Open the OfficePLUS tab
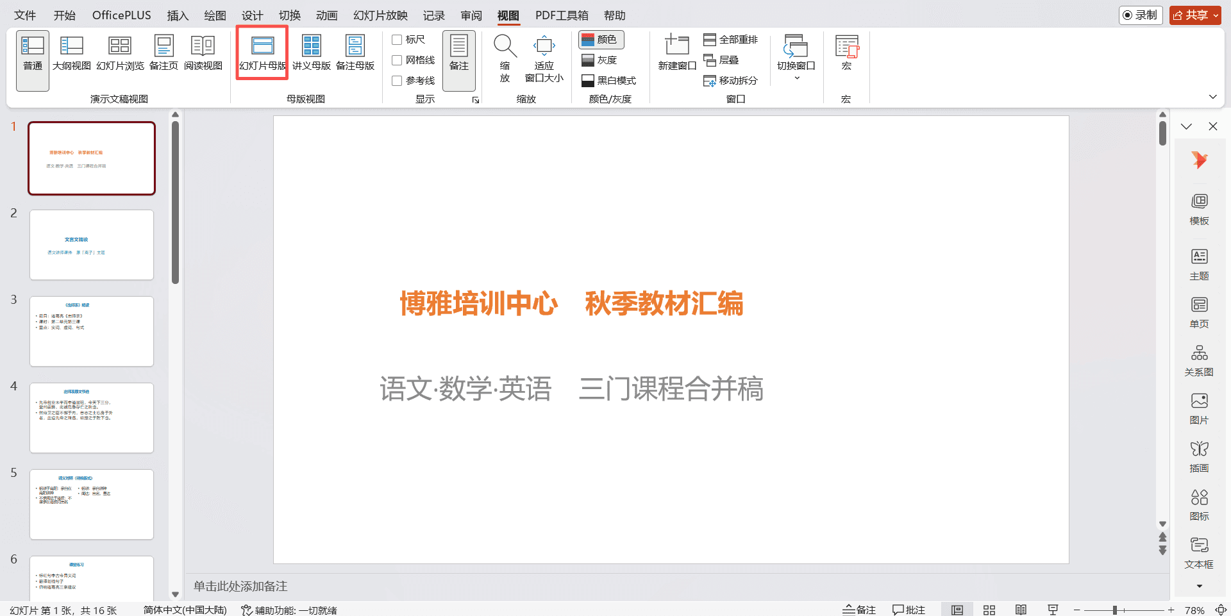The width and height of the screenshot is (1231, 616). click(x=122, y=15)
